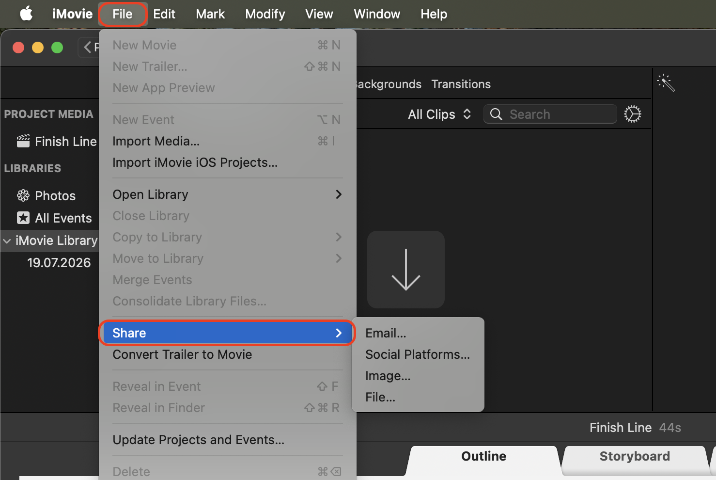The image size is (716, 480).
Task: Switch to the Outline tab
Action: (x=483, y=456)
